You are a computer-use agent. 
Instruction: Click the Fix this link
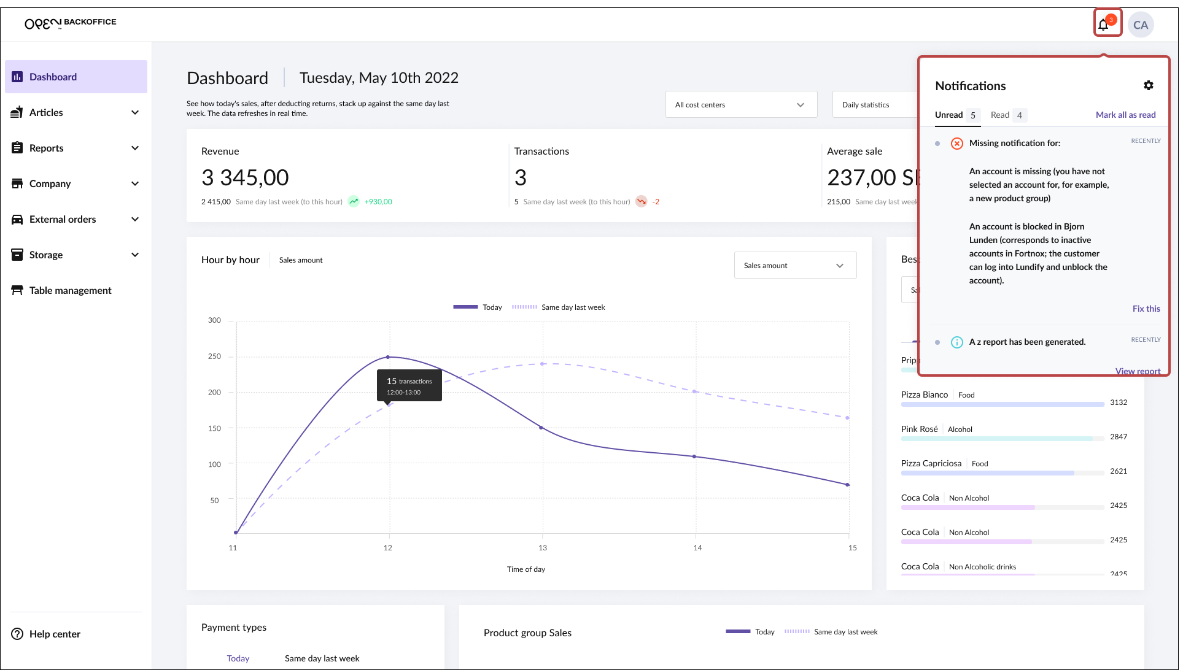(x=1146, y=309)
